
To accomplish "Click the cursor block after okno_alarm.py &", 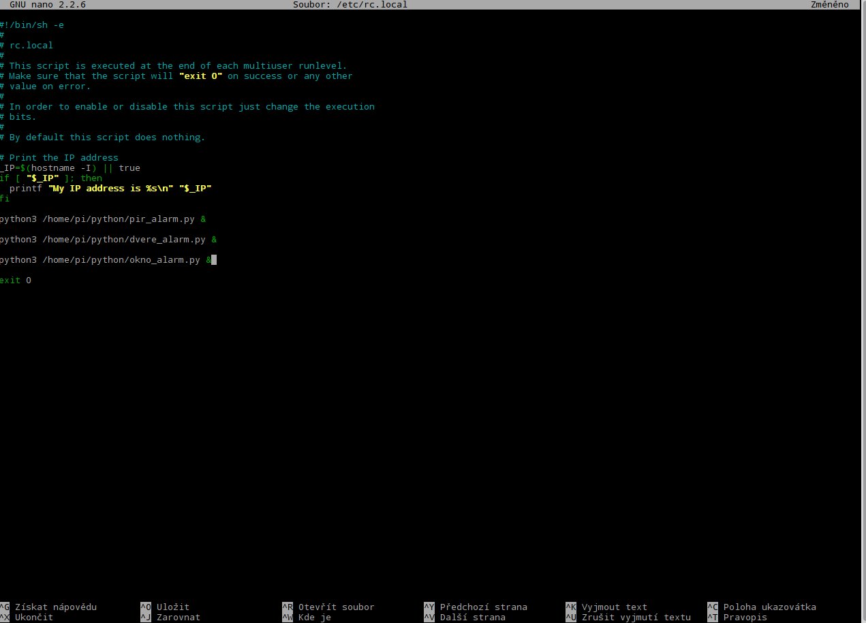I will tap(214, 260).
